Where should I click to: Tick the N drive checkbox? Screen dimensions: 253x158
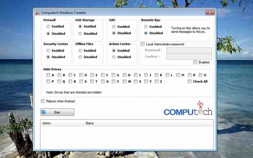point(190,75)
